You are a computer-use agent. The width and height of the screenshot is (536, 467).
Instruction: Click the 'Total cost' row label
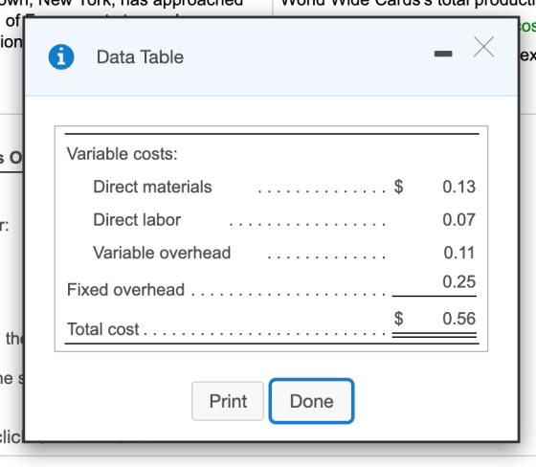103,329
